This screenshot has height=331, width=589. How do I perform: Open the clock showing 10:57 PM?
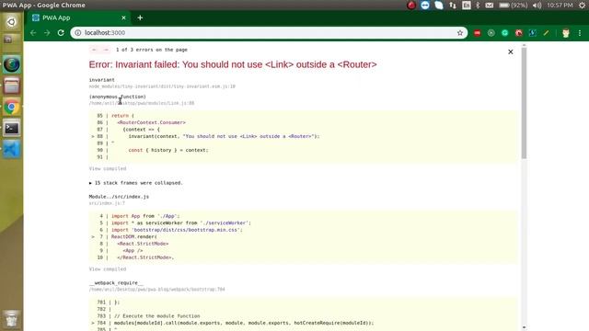pyautogui.click(x=560, y=6)
